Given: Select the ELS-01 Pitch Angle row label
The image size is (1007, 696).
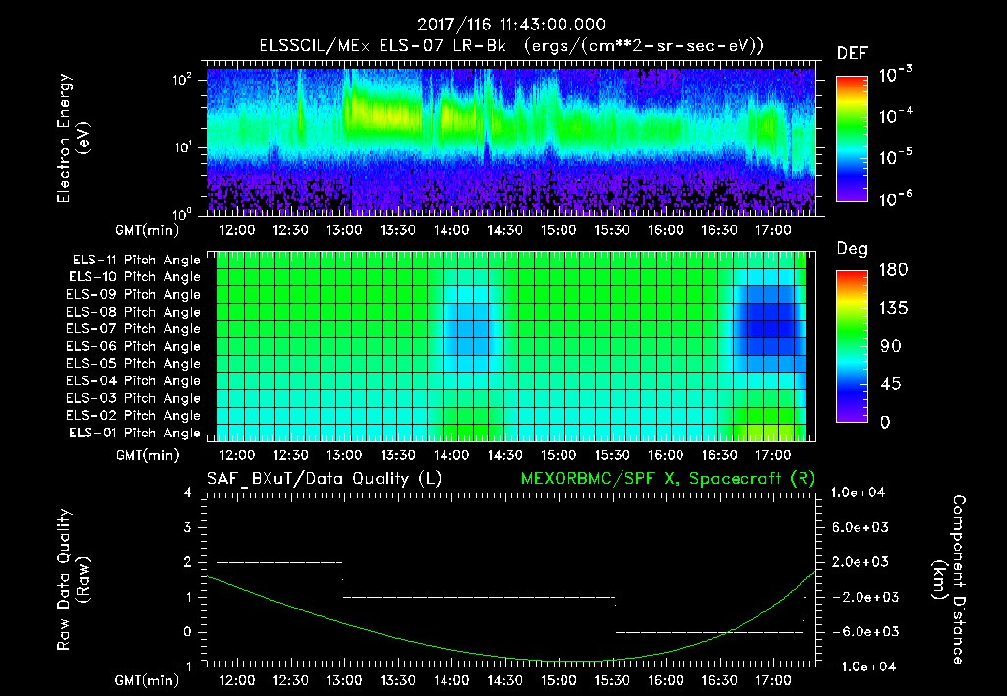Looking at the screenshot, I should pos(135,433).
